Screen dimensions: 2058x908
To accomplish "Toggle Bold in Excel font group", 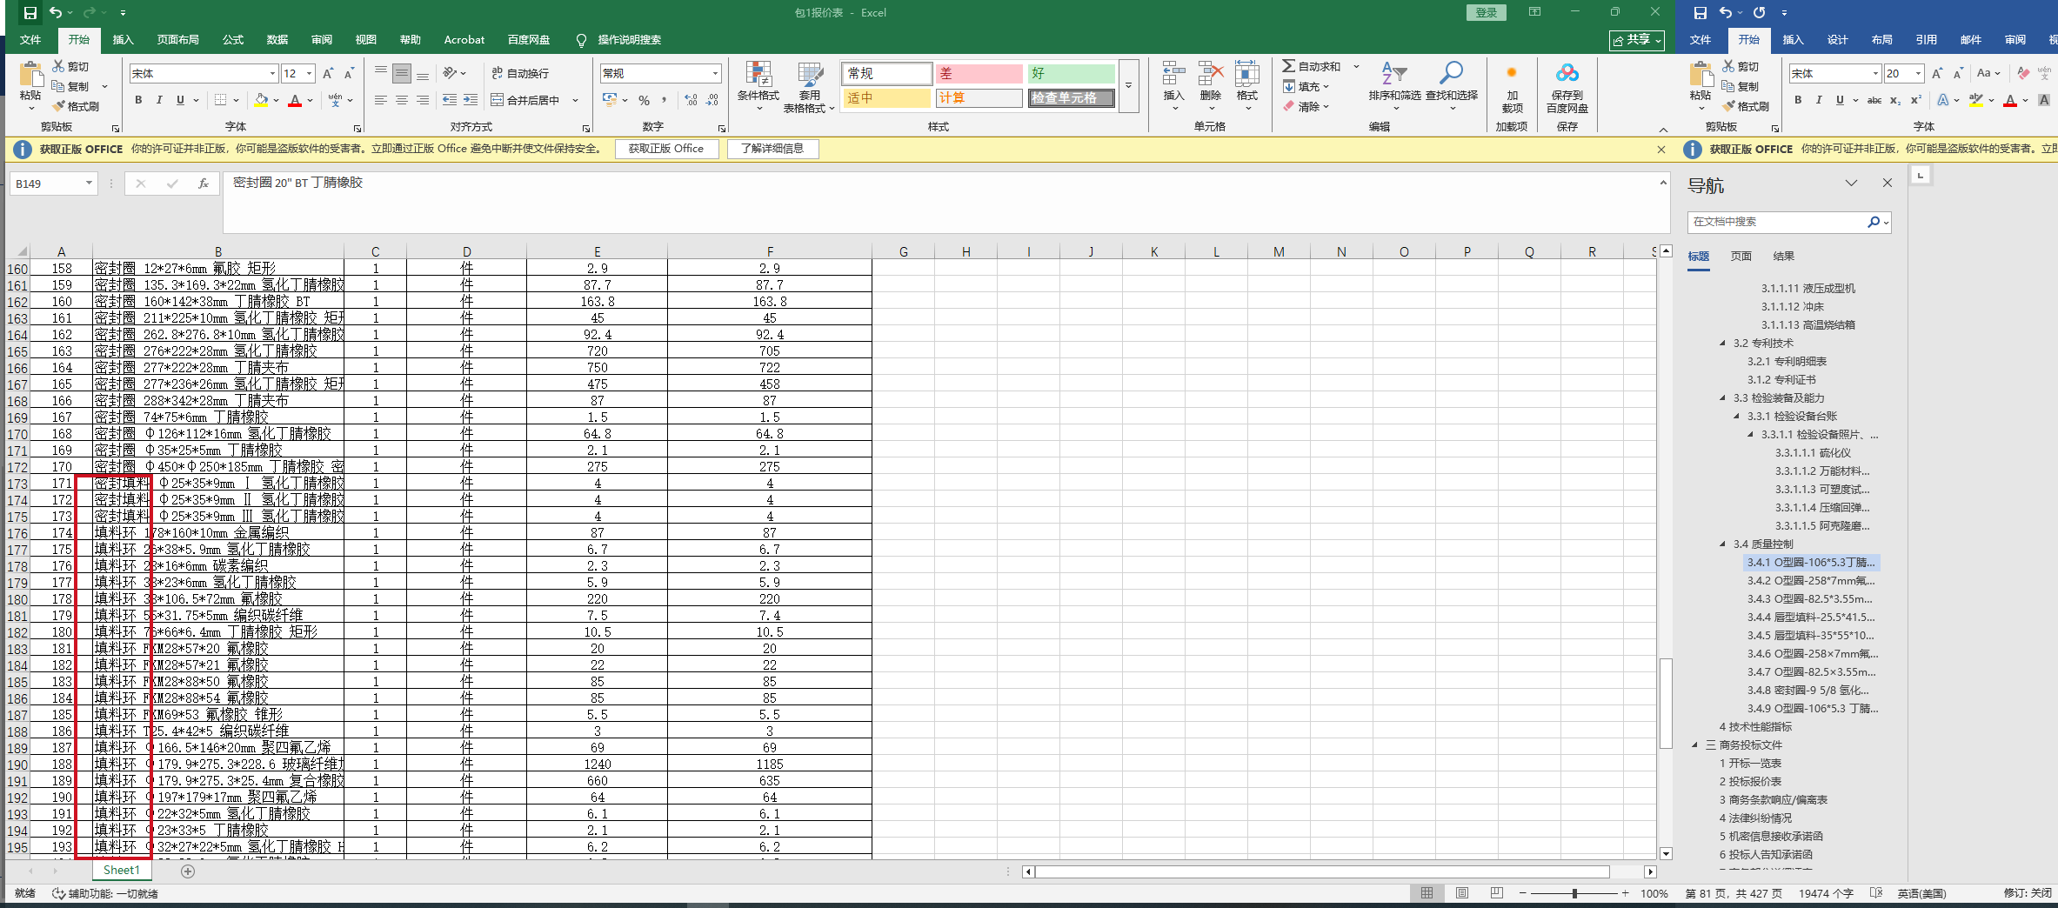I will tap(138, 100).
